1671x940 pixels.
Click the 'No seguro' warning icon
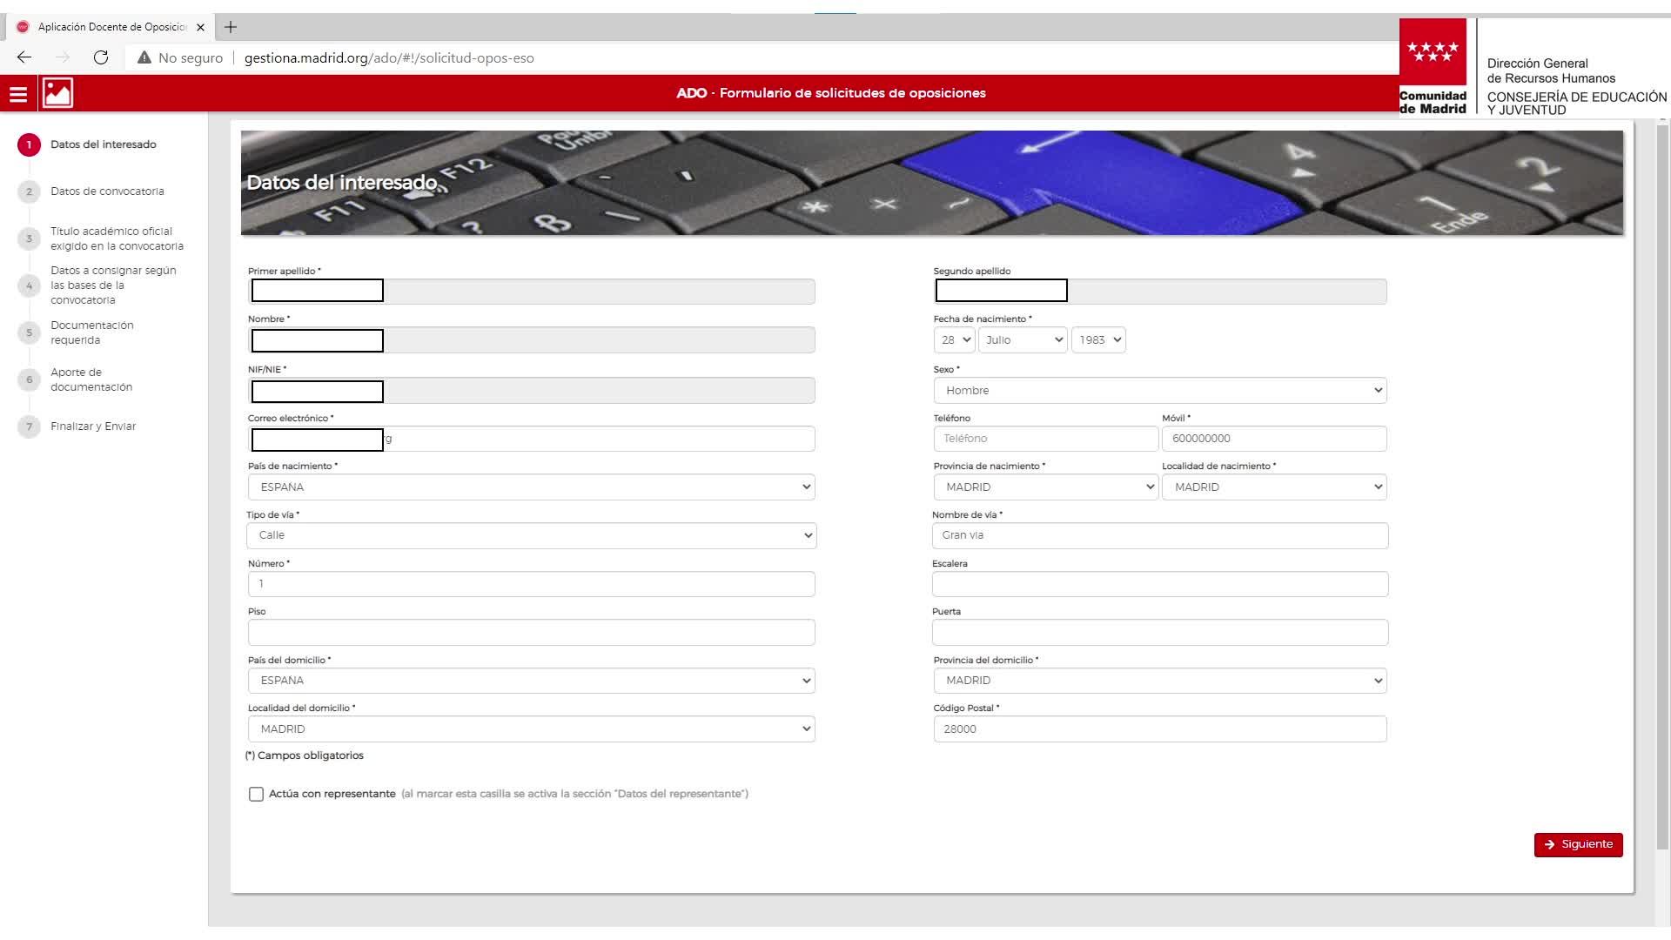point(144,57)
